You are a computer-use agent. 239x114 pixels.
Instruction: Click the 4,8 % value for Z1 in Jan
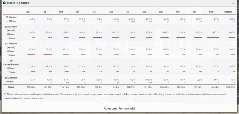coord(33,19)
